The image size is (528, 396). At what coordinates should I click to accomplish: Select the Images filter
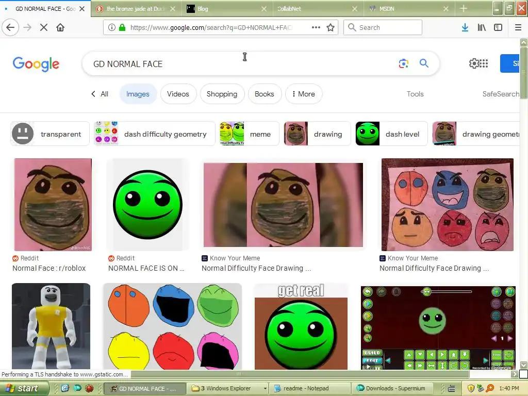coord(138,94)
